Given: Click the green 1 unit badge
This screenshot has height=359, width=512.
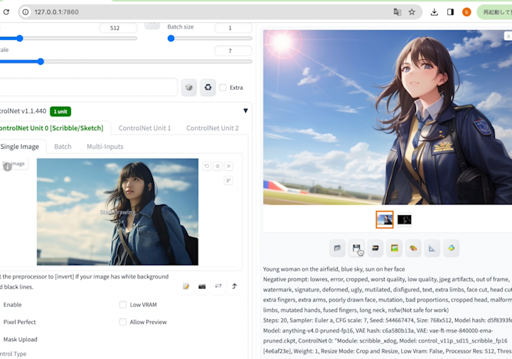Looking at the screenshot, I should [x=60, y=112].
